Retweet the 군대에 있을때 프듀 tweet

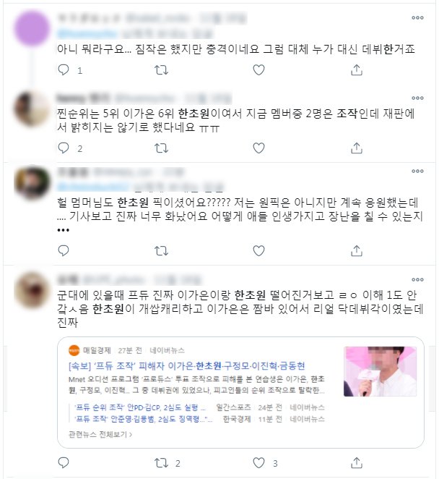161,463
